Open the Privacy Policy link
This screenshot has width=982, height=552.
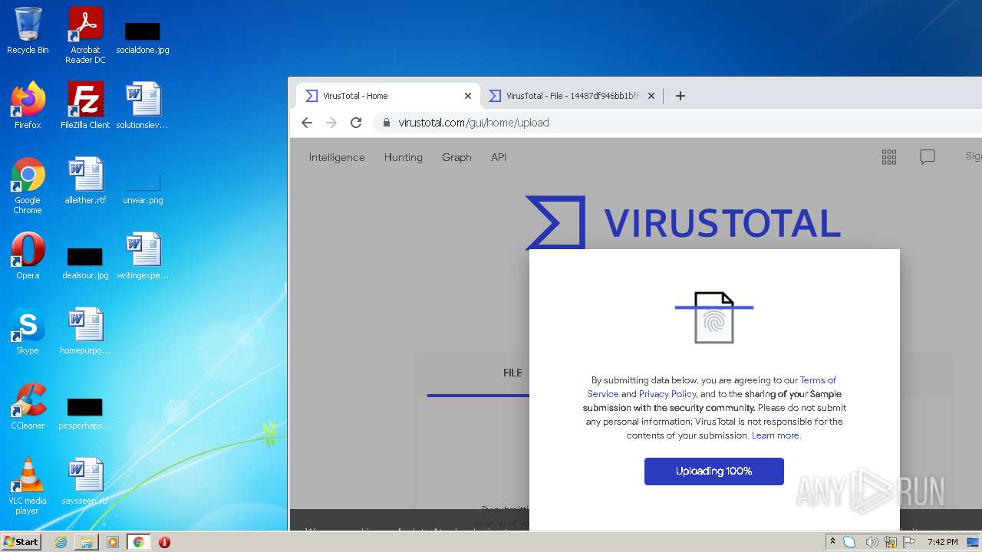point(667,394)
